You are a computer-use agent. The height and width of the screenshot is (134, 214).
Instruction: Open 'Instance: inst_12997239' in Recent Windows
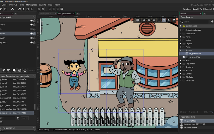pos(194,124)
